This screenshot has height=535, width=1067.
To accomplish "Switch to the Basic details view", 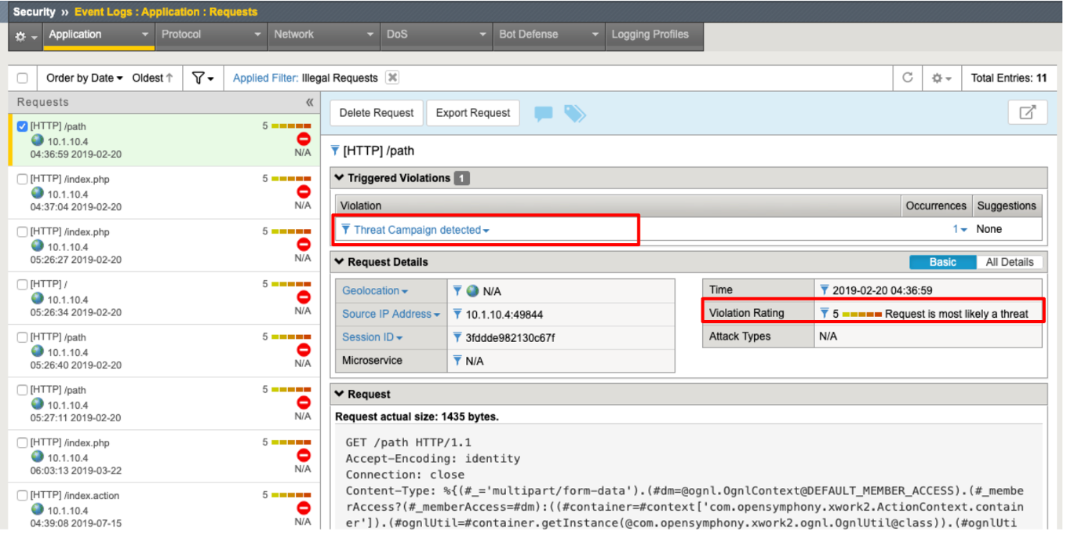I will (942, 262).
